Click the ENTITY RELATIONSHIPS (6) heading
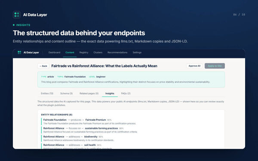Viewport: 258px width, 161px height. tap(57, 115)
